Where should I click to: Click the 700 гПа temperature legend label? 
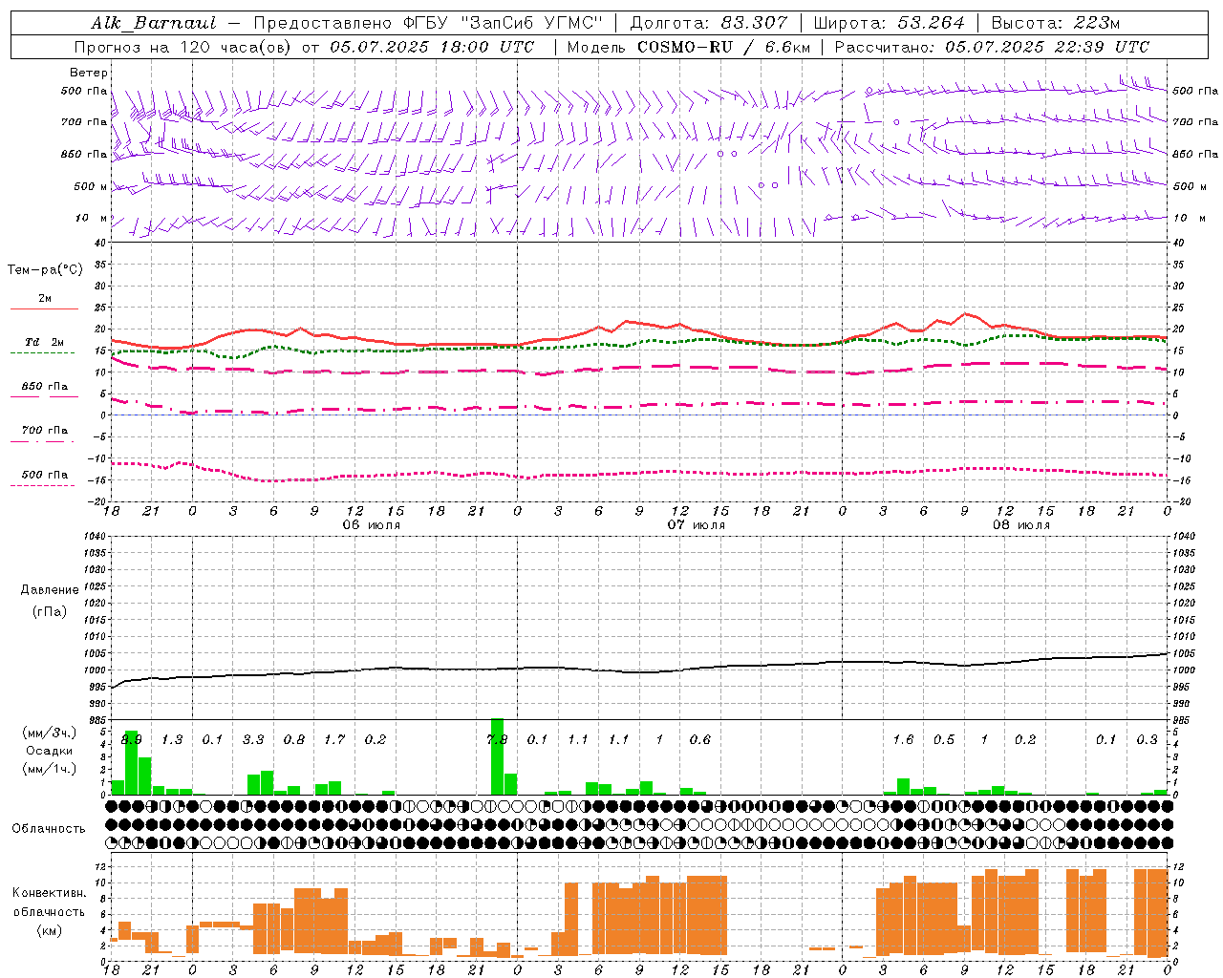coord(44,430)
